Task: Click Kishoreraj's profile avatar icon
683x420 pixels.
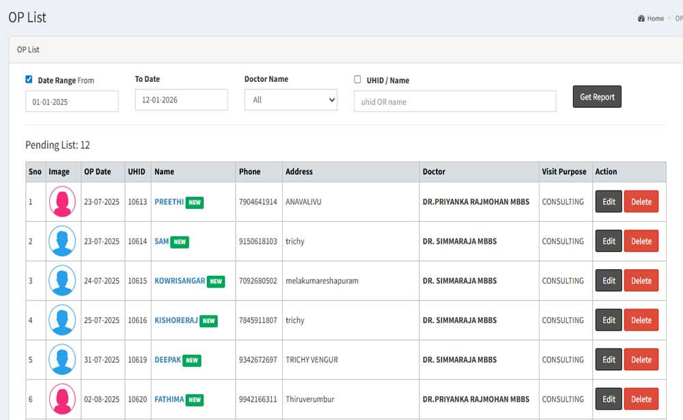Action: (62, 320)
